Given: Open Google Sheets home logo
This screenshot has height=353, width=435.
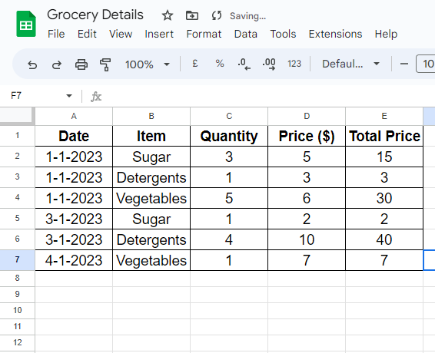Looking at the screenshot, I should [26, 24].
